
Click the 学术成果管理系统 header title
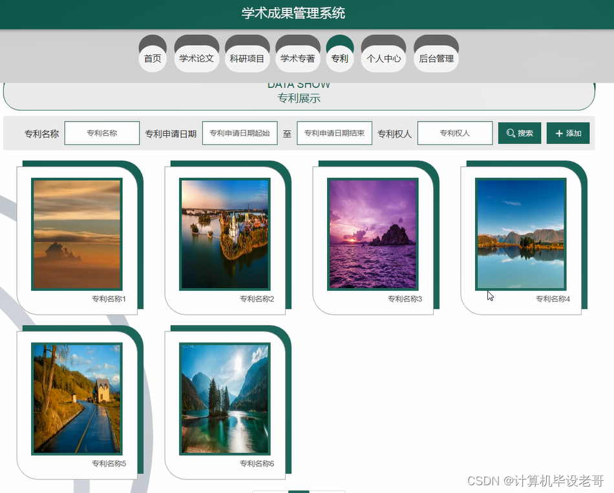click(293, 14)
